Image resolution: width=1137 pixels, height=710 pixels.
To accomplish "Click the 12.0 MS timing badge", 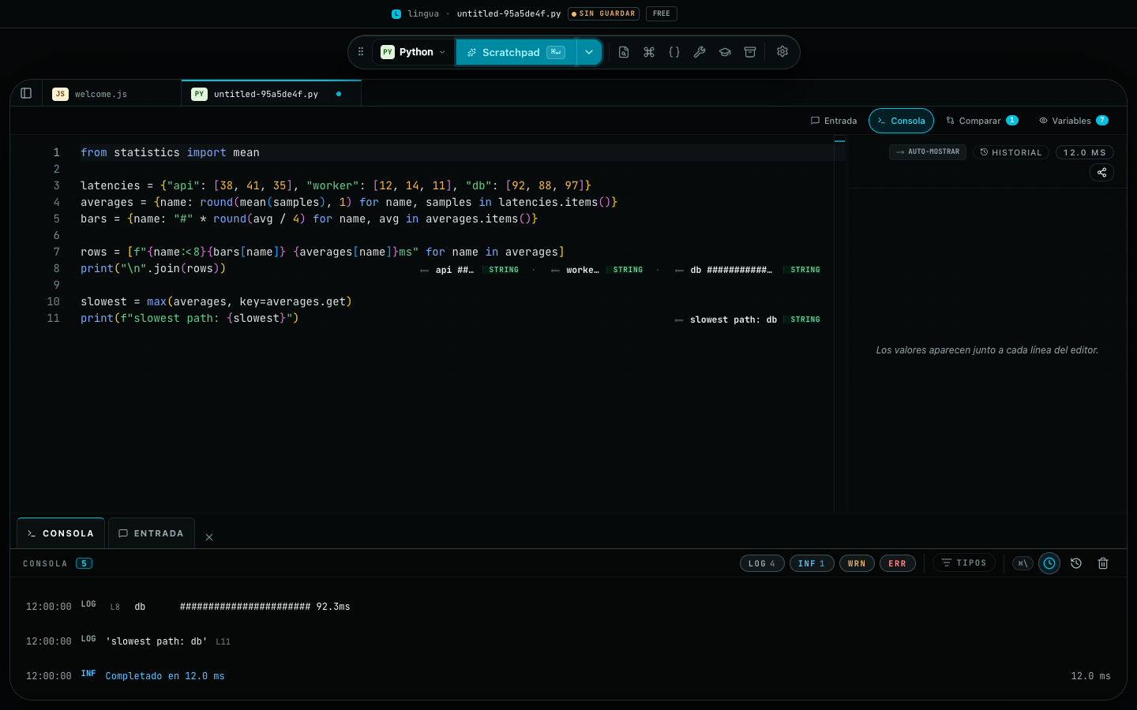I will pos(1085,152).
